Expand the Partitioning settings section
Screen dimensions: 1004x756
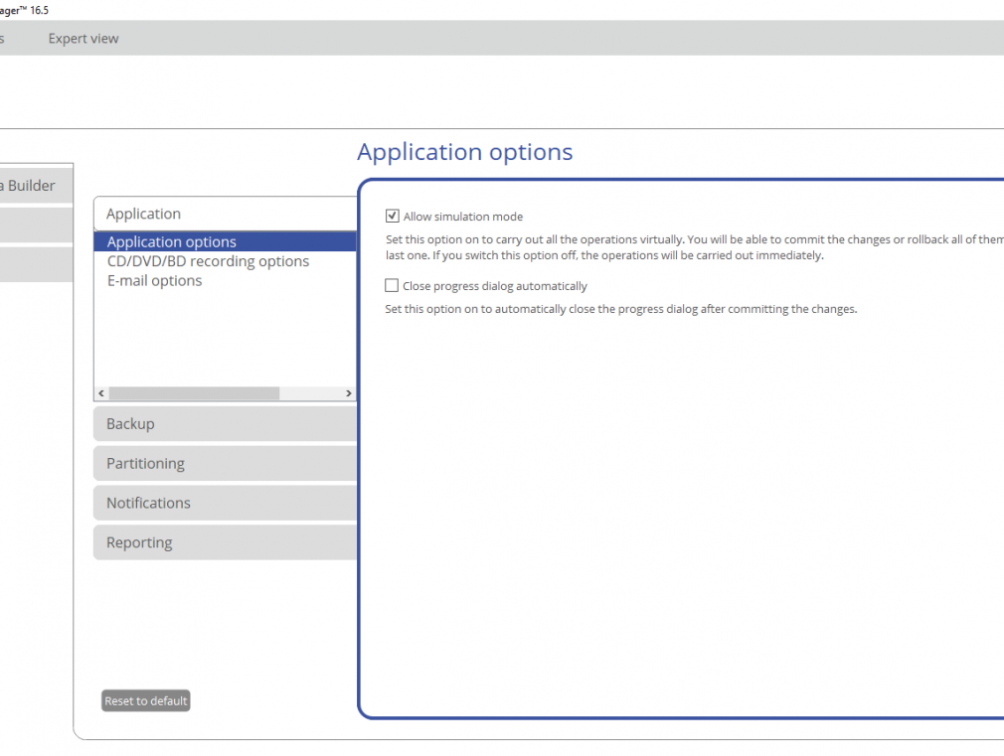(x=225, y=464)
